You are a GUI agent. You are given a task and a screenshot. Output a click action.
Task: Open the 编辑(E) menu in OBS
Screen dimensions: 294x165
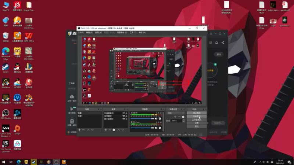click(x=89, y=33)
